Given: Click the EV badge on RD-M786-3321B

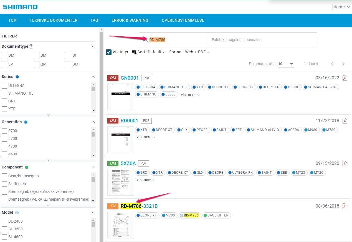Looking at the screenshot, I should coord(113,206).
